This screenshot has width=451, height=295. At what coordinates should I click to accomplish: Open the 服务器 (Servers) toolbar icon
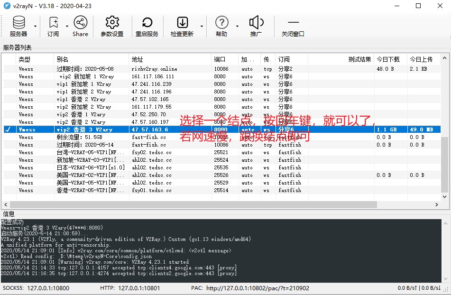18,26
